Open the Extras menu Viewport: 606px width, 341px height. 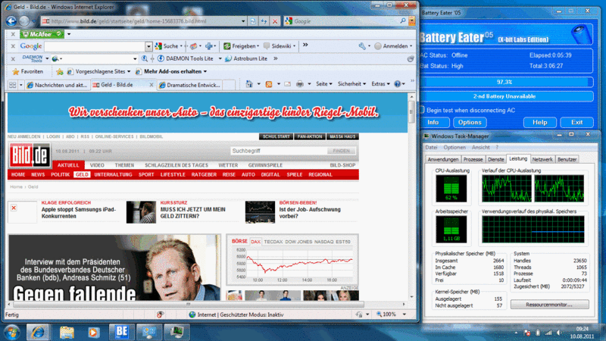(x=381, y=84)
